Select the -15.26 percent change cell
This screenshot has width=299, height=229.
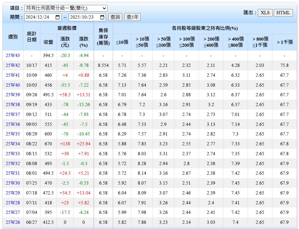coord(84,105)
